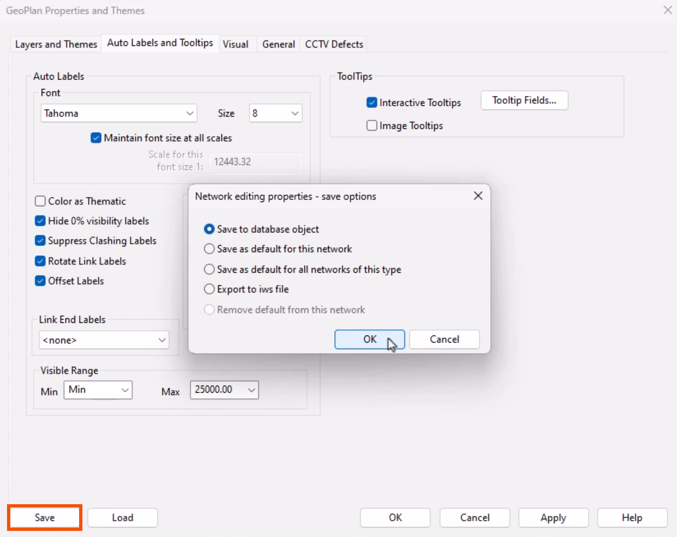Expand the Link End Labels dropdown
Screen dimensions: 677x537
pyautogui.click(x=162, y=340)
